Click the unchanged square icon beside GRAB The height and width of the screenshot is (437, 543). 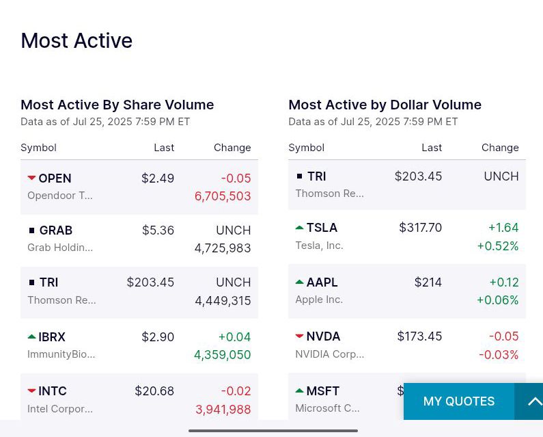(31, 230)
